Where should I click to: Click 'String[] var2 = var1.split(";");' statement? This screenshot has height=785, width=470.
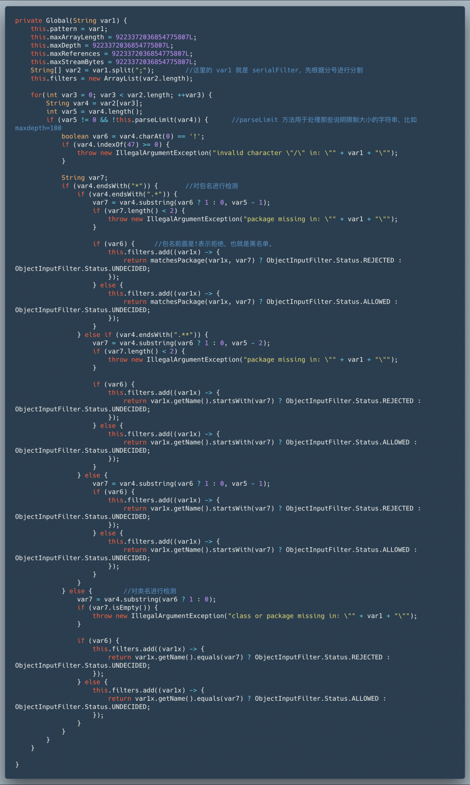coord(92,70)
